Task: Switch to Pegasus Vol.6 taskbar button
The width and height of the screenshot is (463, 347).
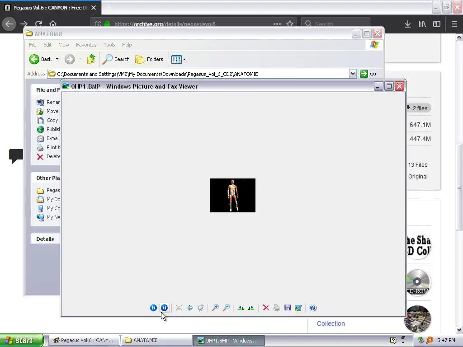Action: [84, 340]
